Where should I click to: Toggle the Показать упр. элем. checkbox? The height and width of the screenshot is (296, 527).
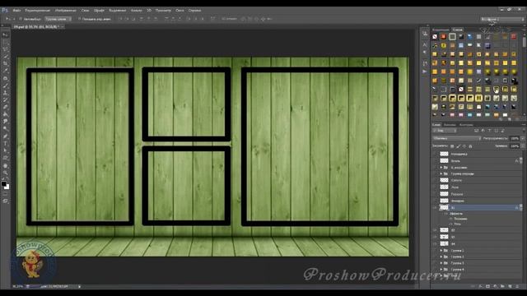80,19
